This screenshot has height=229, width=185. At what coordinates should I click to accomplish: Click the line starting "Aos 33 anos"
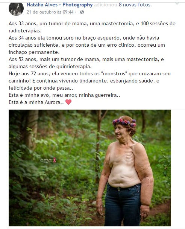[x=92, y=23]
